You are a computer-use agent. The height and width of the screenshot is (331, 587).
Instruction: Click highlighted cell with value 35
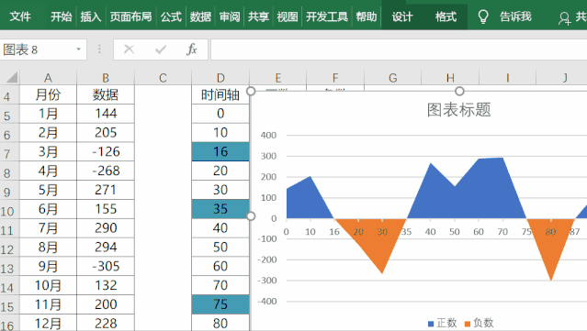point(220,209)
